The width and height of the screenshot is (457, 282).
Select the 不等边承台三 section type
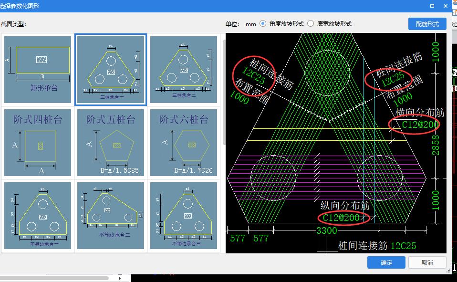tap(183, 215)
